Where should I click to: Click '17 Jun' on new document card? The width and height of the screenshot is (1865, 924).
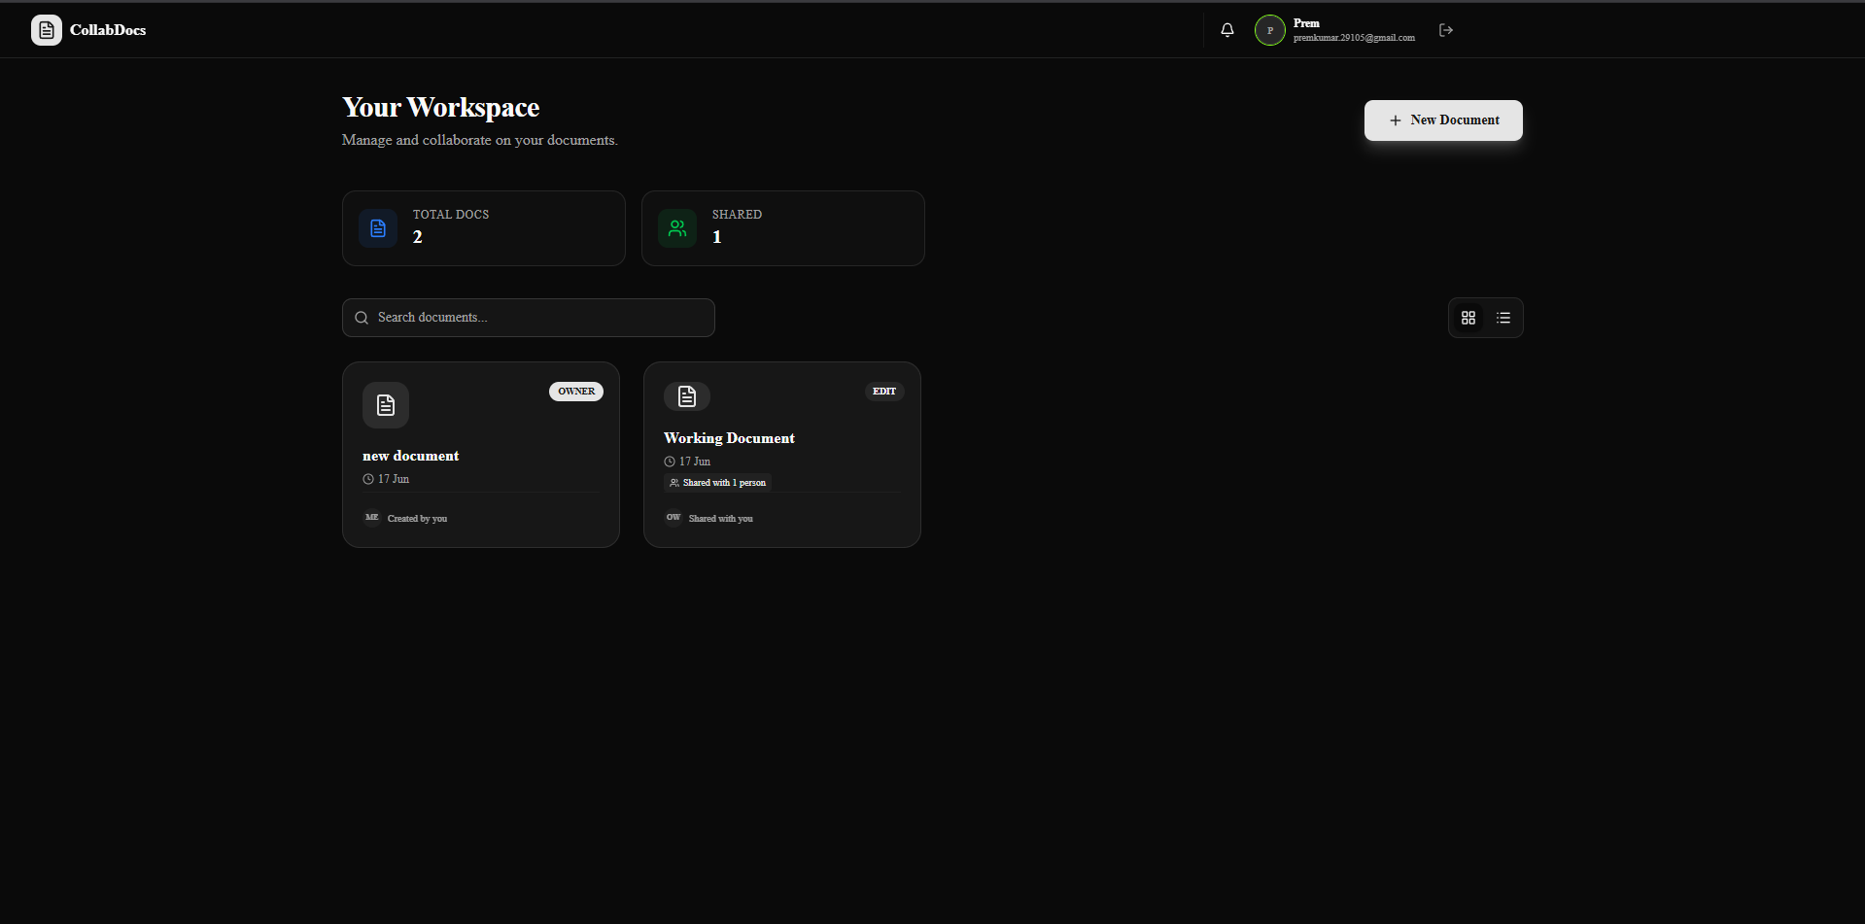tap(394, 479)
